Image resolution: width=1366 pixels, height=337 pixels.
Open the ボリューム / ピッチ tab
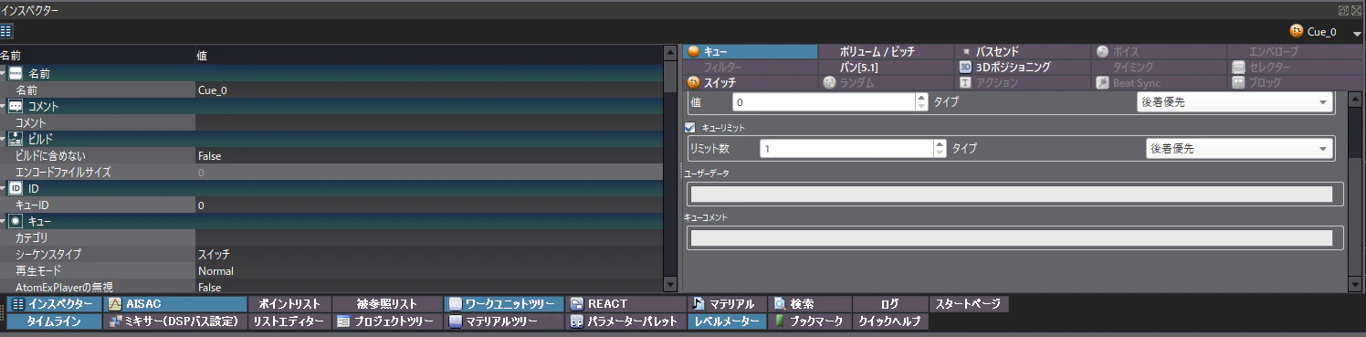[886, 52]
